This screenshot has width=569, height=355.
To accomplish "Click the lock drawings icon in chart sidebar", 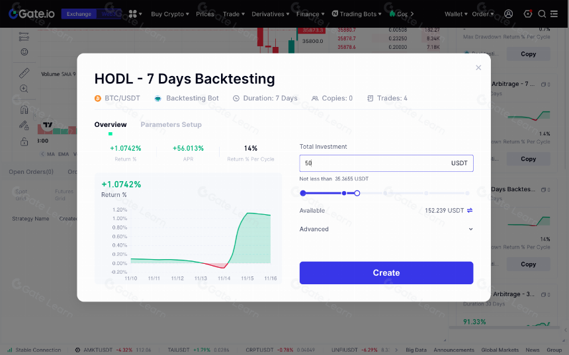I will pos(24,141).
